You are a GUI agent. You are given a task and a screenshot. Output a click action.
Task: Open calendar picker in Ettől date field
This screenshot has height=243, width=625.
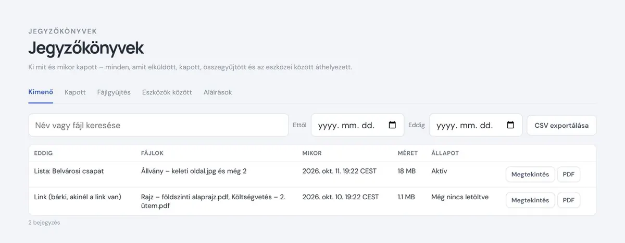[392, 125]
